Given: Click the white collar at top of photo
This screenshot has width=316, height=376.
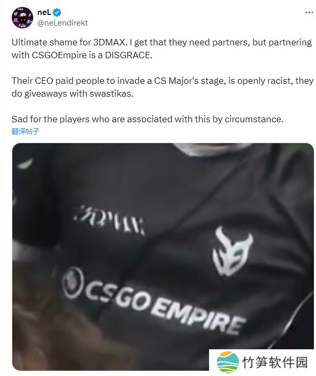Looking at the screenshot, I should click(x=211, y=148).
